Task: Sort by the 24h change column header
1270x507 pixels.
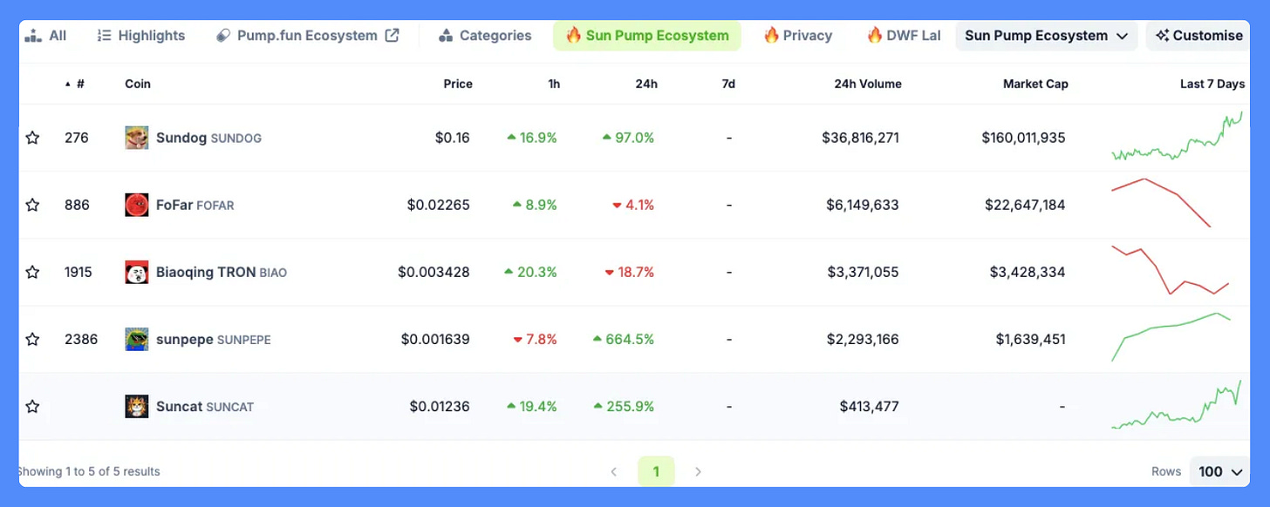Action: coord(646,84)
